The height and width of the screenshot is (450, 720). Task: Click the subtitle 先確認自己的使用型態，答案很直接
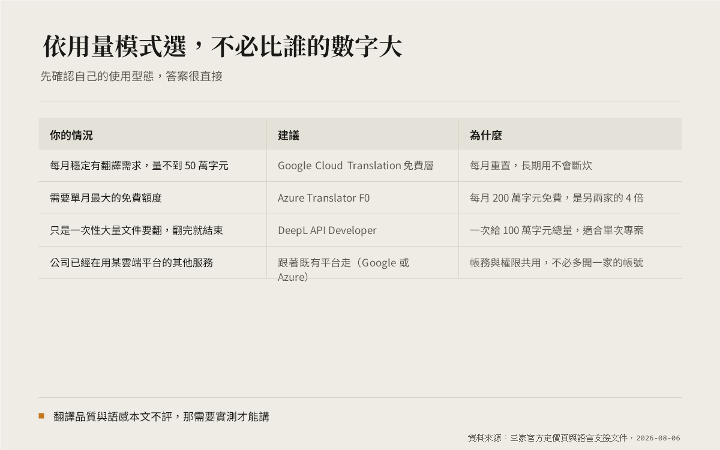click(131, 77)
